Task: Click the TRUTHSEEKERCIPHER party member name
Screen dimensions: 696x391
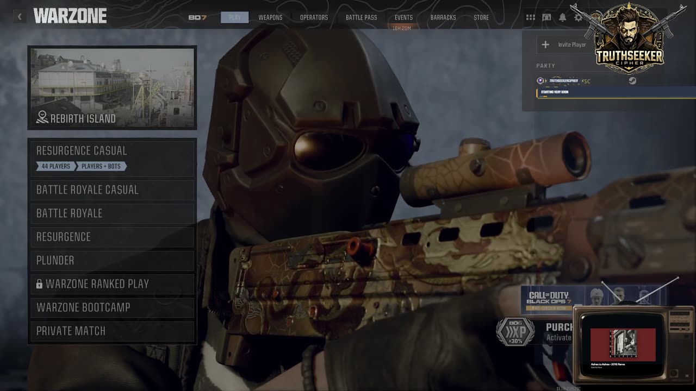Action: 563,81
